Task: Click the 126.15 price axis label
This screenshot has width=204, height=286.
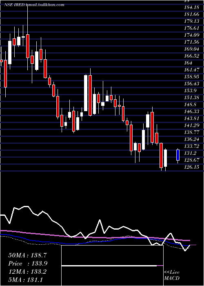Action: tap(192, 167)
